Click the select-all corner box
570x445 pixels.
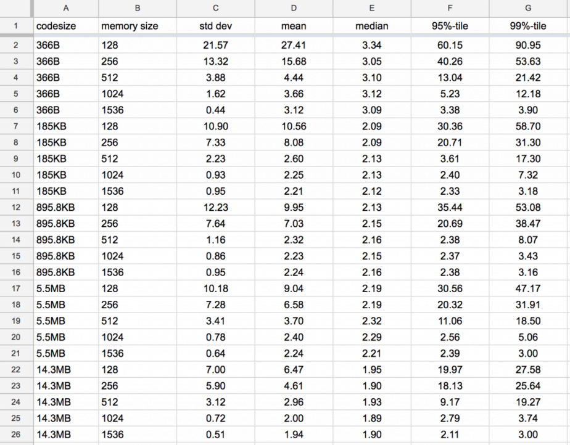coord(15,8)
